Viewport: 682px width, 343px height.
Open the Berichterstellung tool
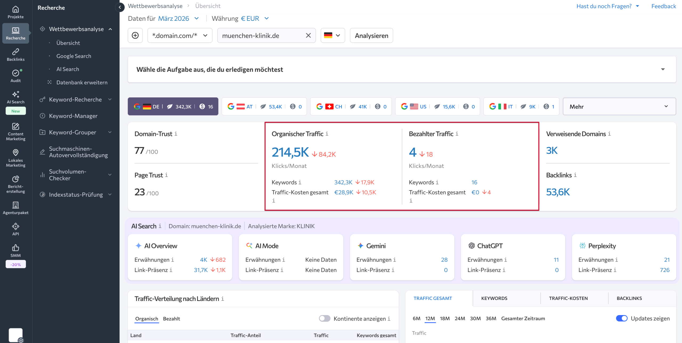coord(15,184)
